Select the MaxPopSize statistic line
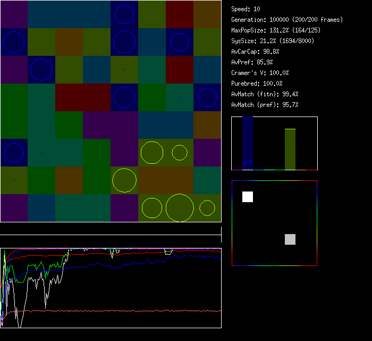Image resolution: width=372 pixels, height=341 pixels. click(276, 30)
